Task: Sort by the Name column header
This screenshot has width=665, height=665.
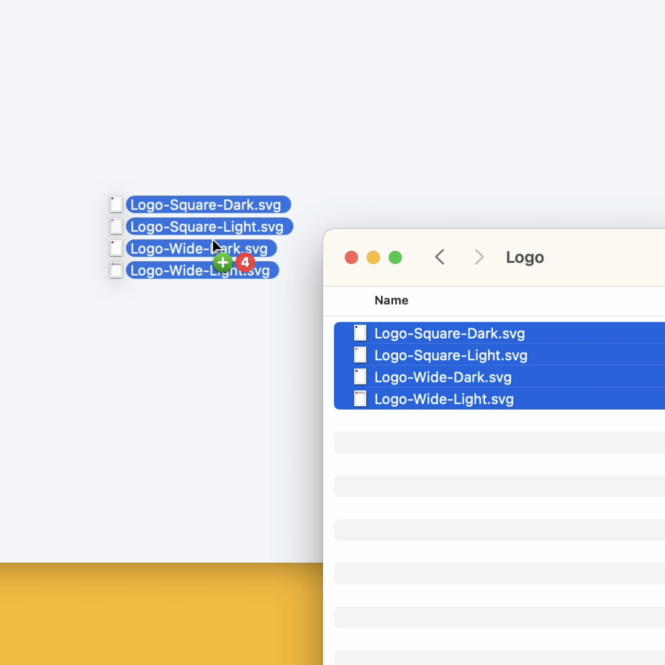Action: (391, 300)
